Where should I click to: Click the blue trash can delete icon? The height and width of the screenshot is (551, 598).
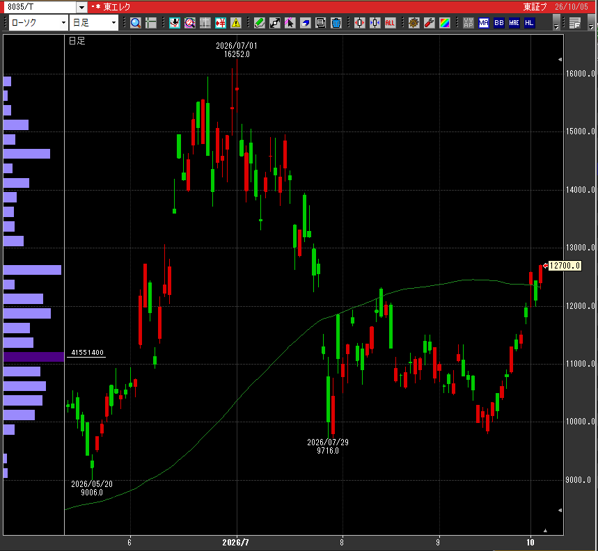click(336, 23)
